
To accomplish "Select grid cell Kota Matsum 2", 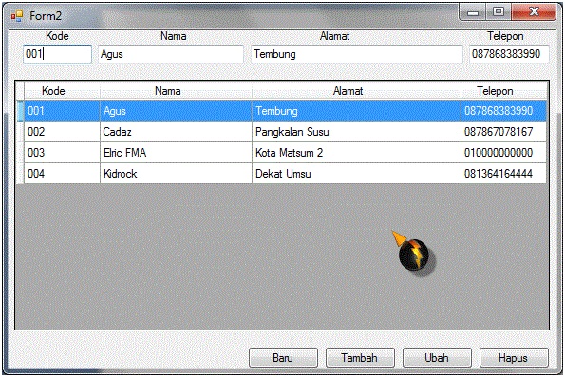I will [356, 153].
